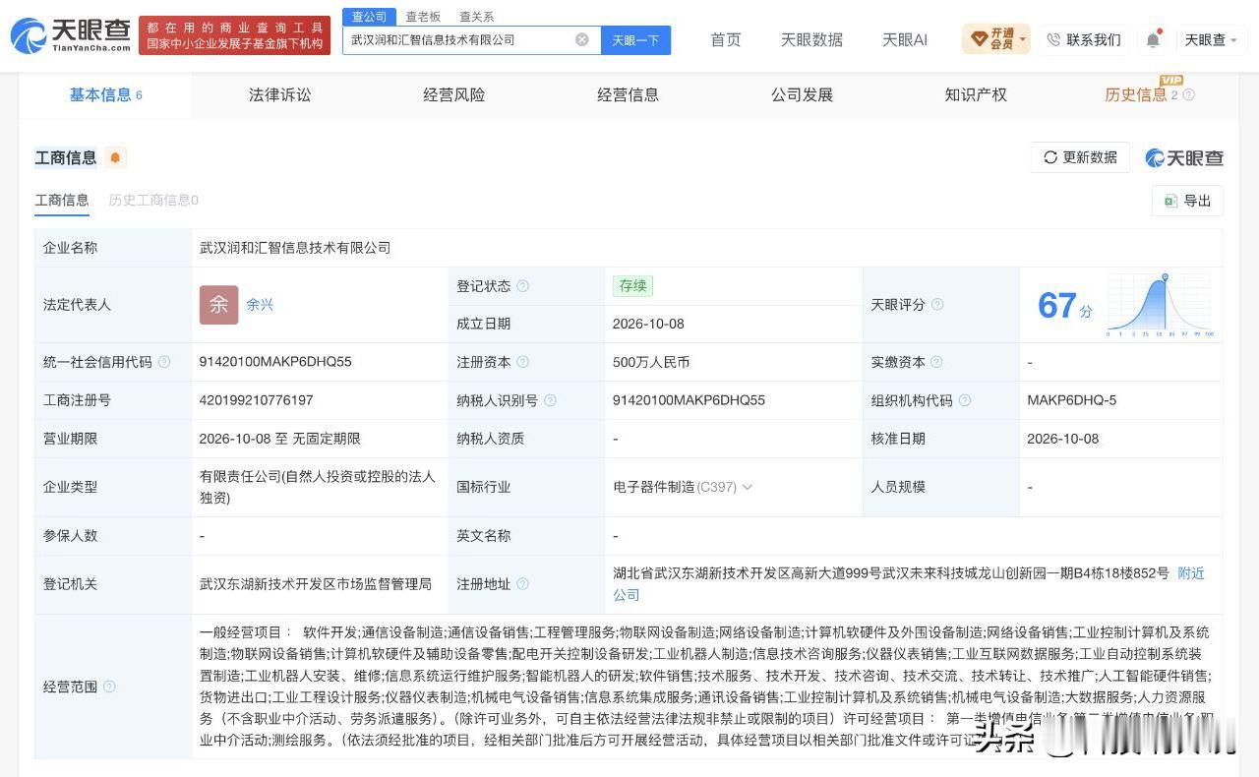Open the 开通会员 membership dropdown

point(996,39)
